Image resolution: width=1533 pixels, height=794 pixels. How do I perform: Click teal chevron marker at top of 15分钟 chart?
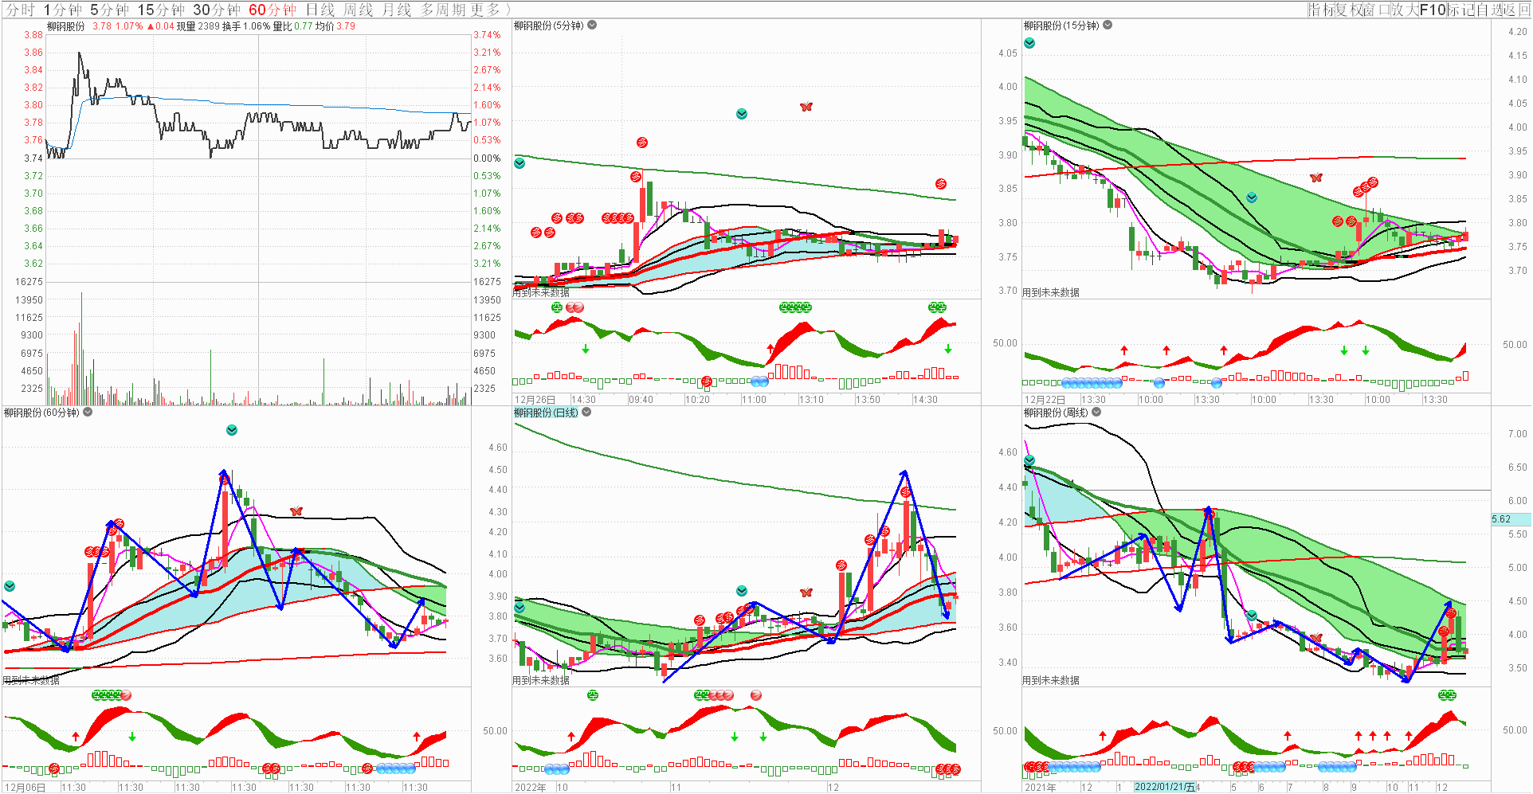coord(1029,43)
